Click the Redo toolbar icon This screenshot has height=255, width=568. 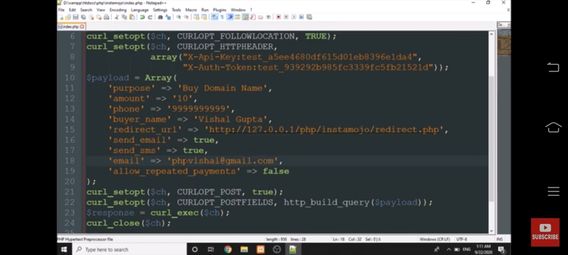pyautogui.click(x=150, y=17)
